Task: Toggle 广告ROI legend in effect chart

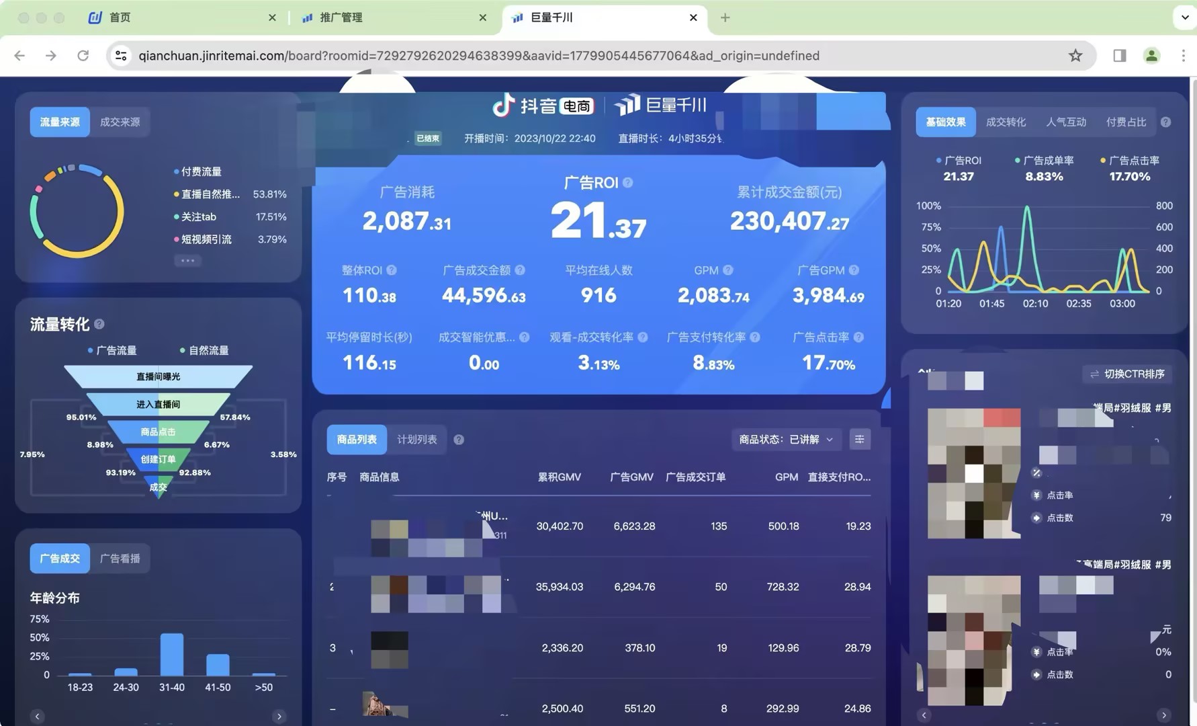Action: [959, 161]
